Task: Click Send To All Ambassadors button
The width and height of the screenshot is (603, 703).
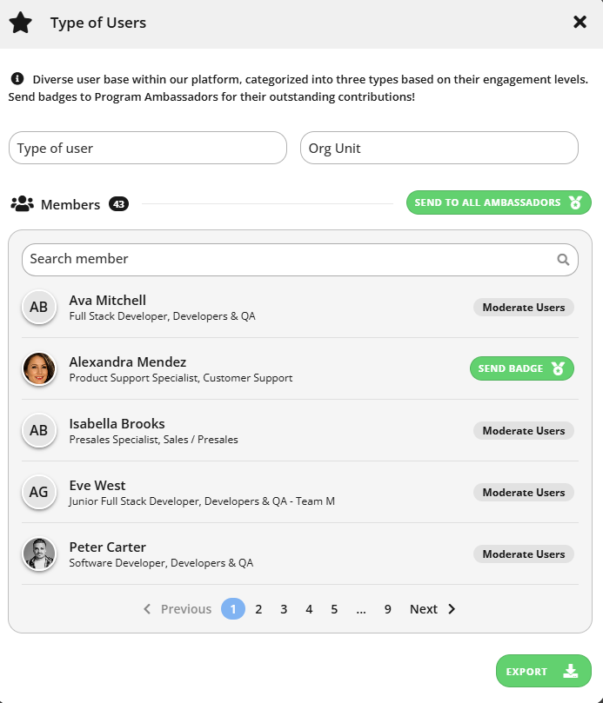Action: click(499, 202)
